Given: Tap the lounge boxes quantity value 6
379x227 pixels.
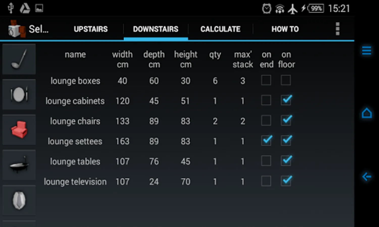Looking at the screenshot, I should (215, 81).
